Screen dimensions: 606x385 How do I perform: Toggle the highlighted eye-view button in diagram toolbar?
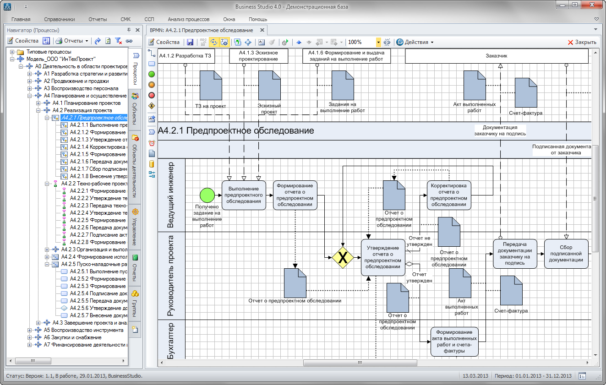tap(224, 42)
